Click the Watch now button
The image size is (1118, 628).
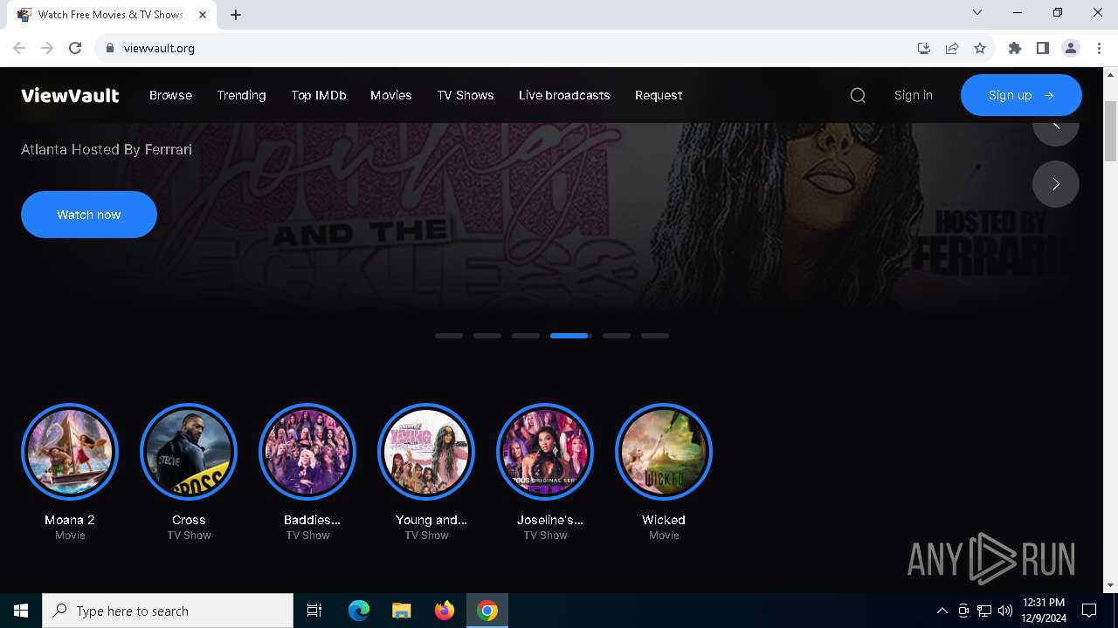[x=89, y=215]
